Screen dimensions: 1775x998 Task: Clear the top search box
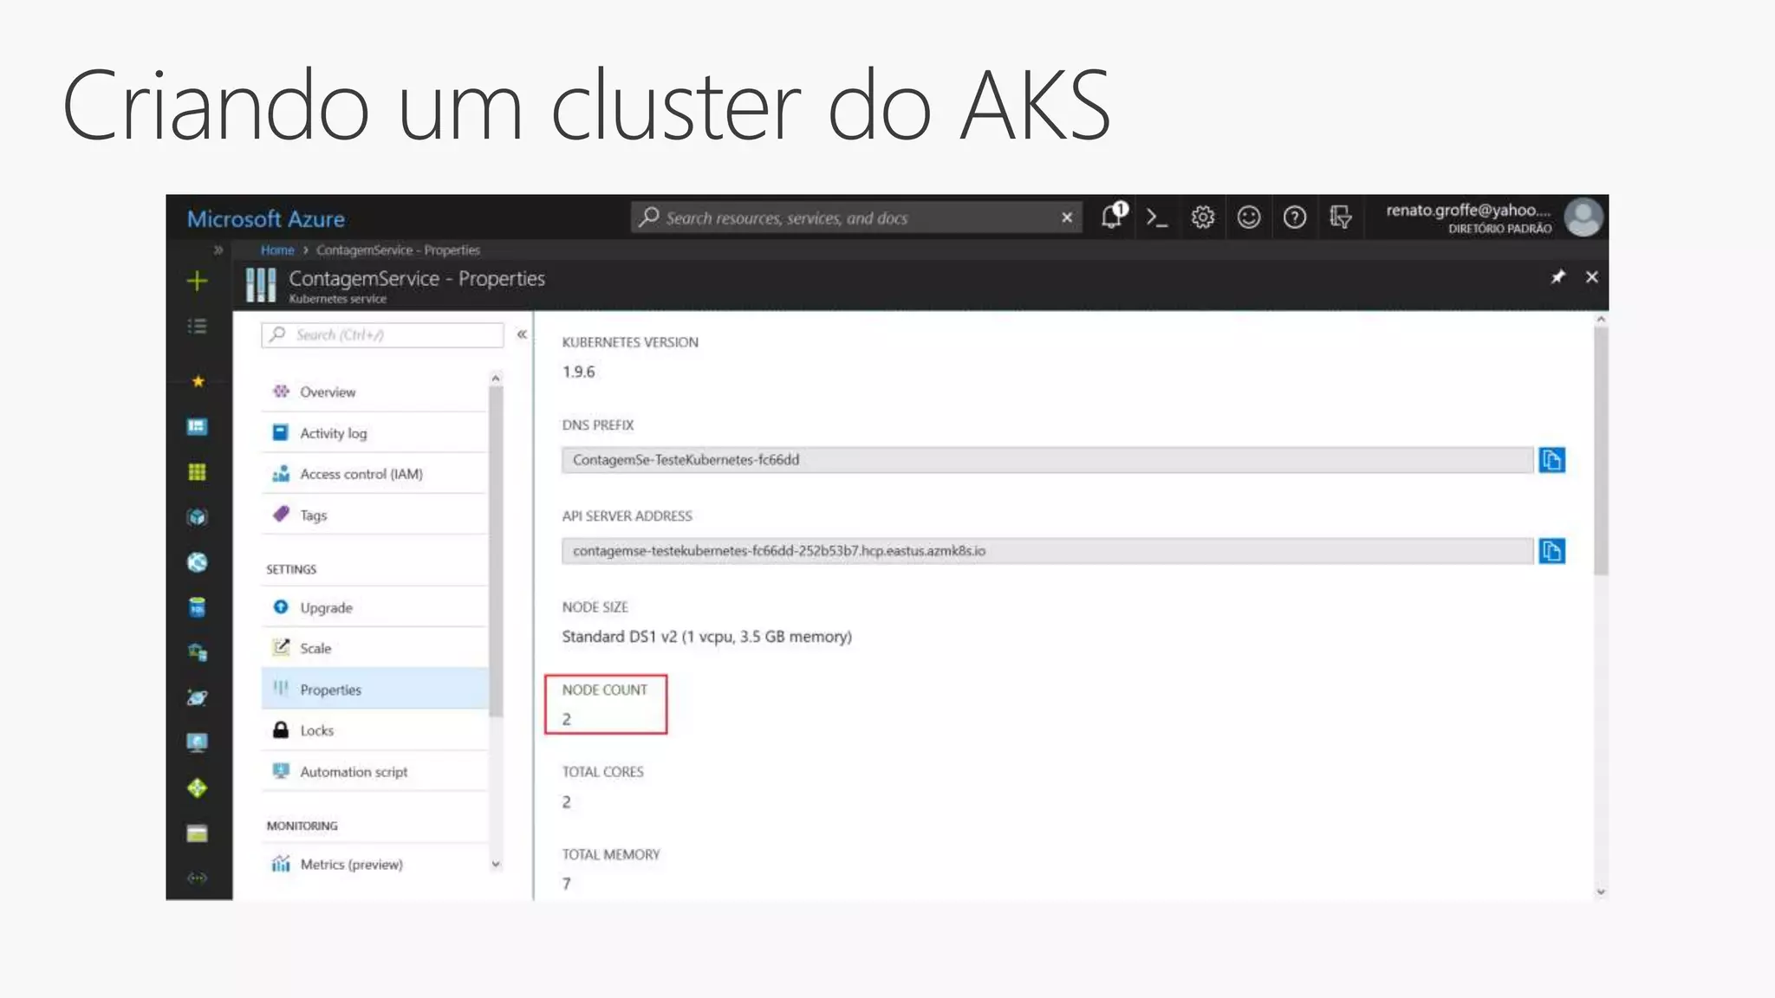(x=1067, y=217)
